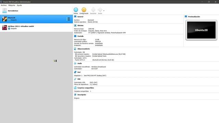The height and width of the screenshot is (123, 219).
Task: Open the Red section header link
Action: tap(79, 72)
